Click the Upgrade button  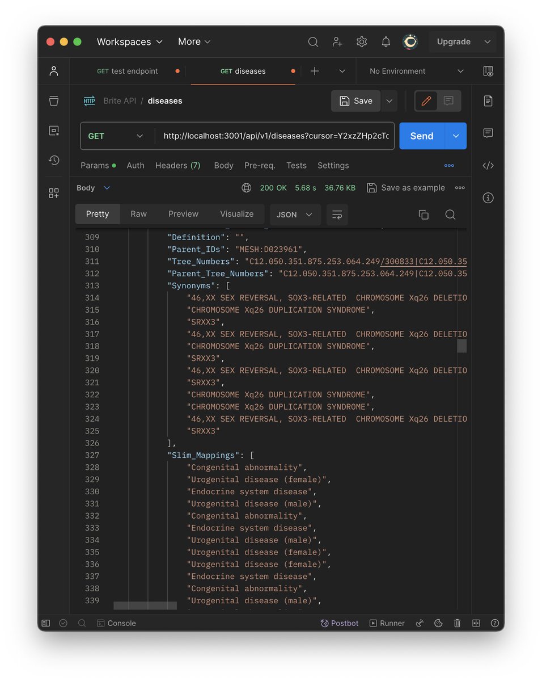tap(454, 41)
